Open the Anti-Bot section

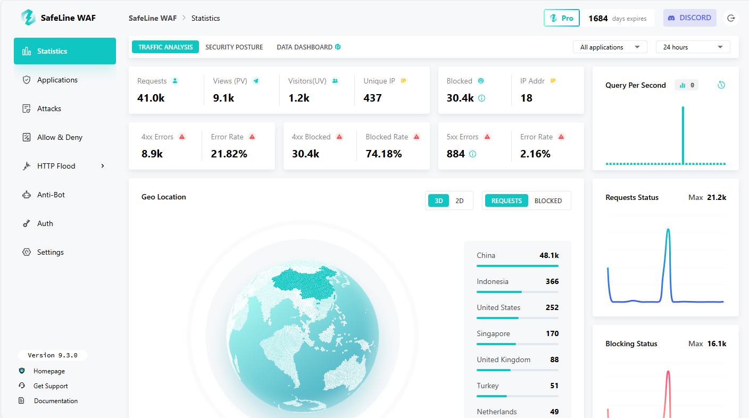click(65, 195)
